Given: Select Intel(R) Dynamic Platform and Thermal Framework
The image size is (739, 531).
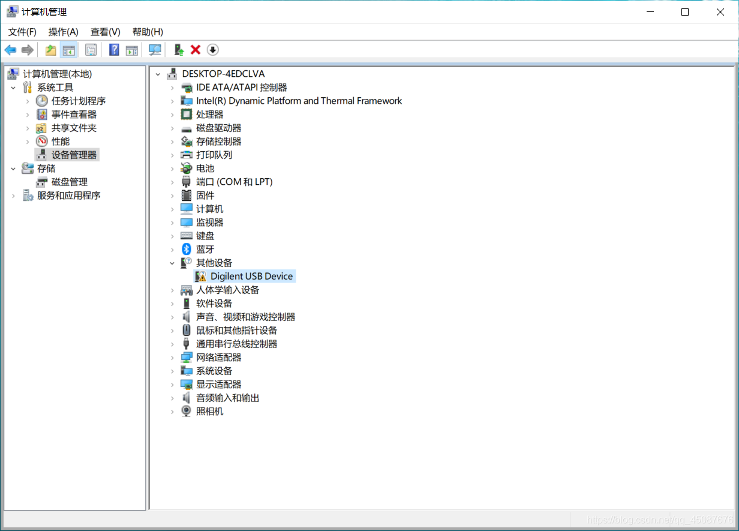Looking at the screenshot, I should tap(299, 101).
